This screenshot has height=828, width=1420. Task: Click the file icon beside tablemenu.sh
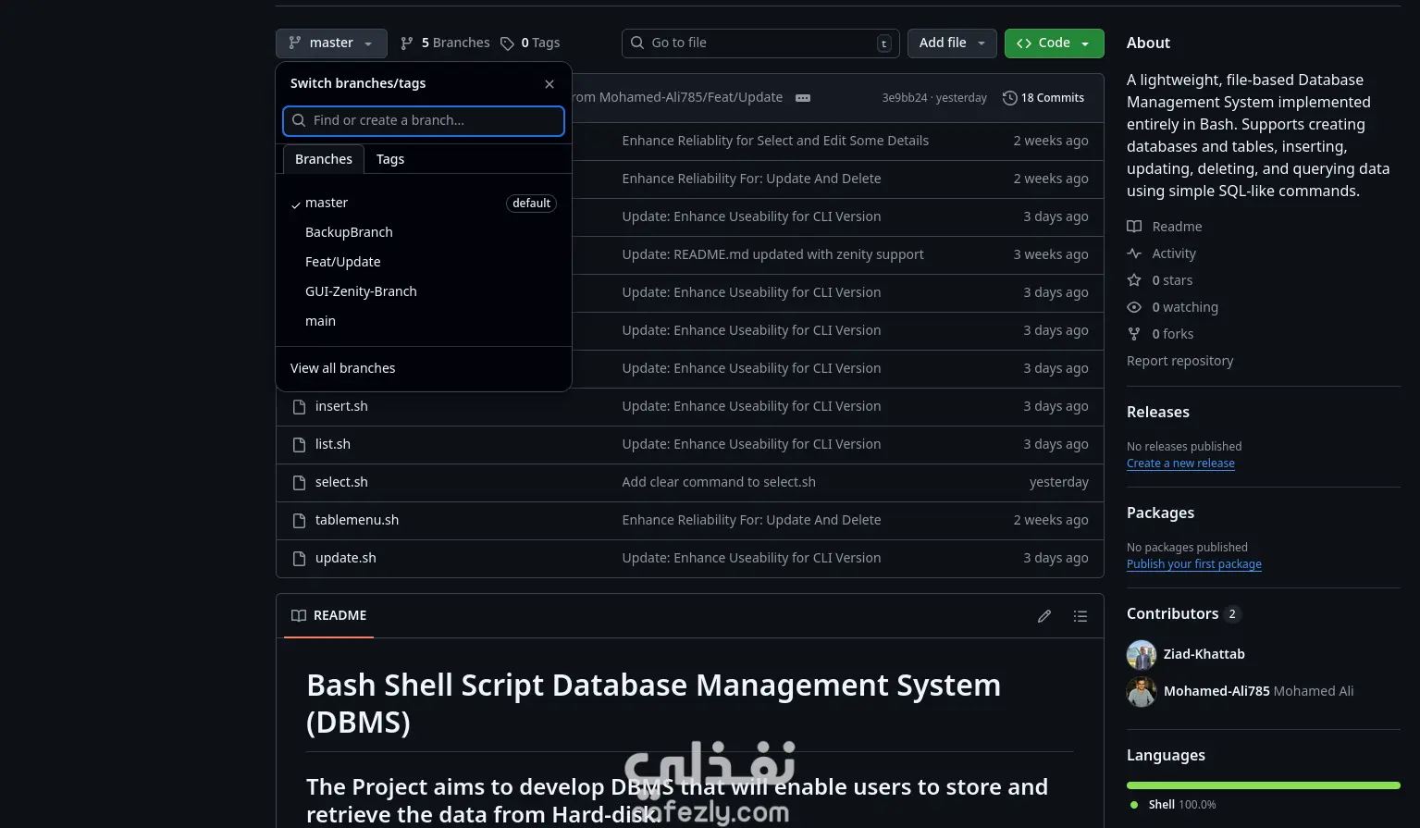(299, 521)
